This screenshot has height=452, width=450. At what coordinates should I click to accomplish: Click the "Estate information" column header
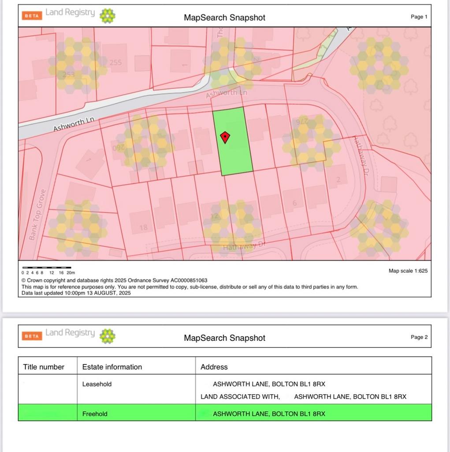112,367
